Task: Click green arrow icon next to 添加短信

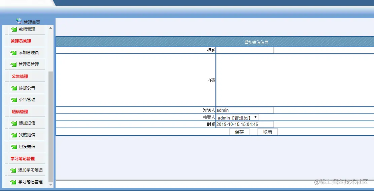Action: coord(14,124)
